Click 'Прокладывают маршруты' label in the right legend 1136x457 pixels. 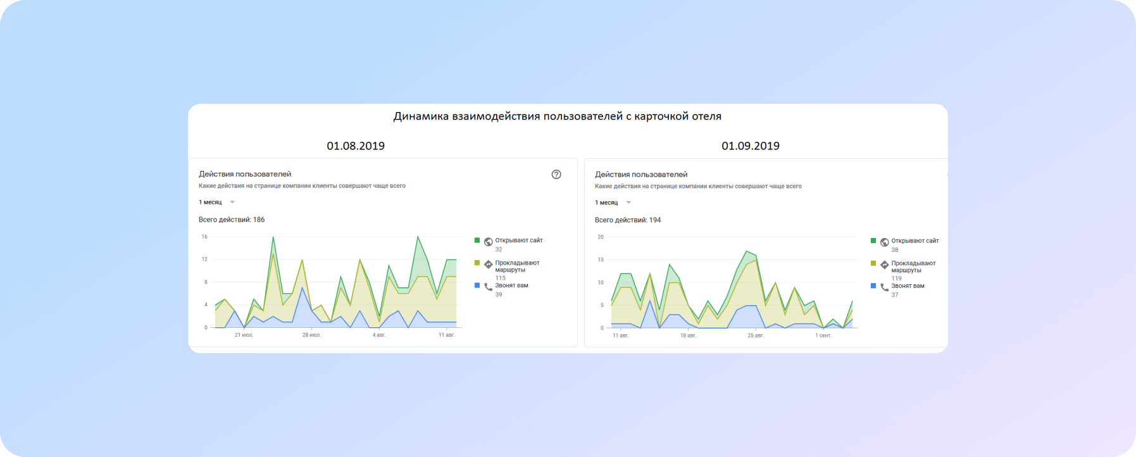pos(914,267)
